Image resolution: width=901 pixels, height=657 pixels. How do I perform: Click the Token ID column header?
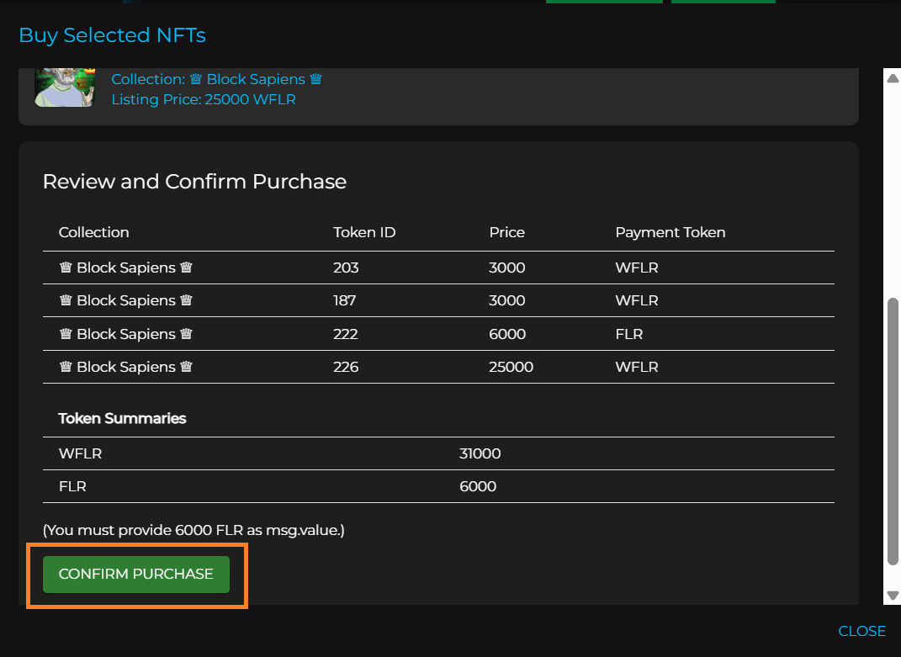(x=364, y=232)
